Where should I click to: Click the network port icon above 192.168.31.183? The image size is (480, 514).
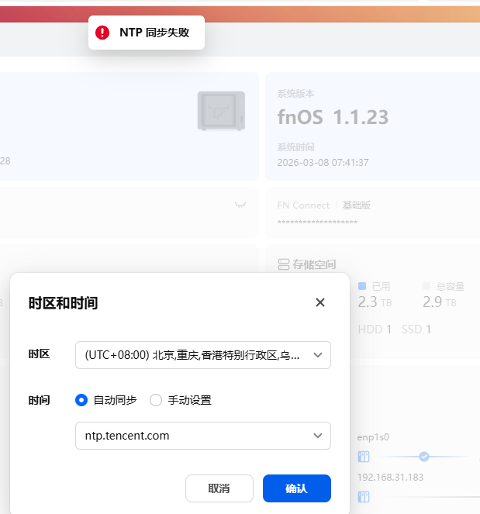pos(364,457)
